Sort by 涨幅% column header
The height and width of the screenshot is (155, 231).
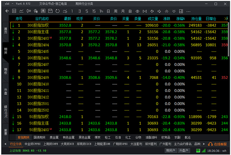[180, 18]
